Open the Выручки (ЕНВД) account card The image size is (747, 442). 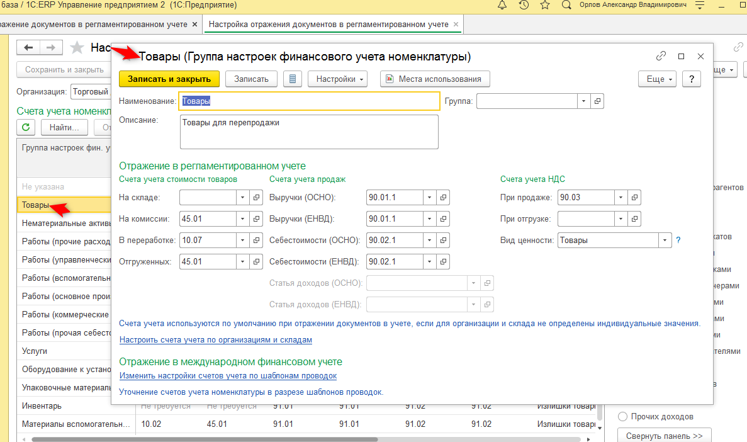(x=443, y=219)
